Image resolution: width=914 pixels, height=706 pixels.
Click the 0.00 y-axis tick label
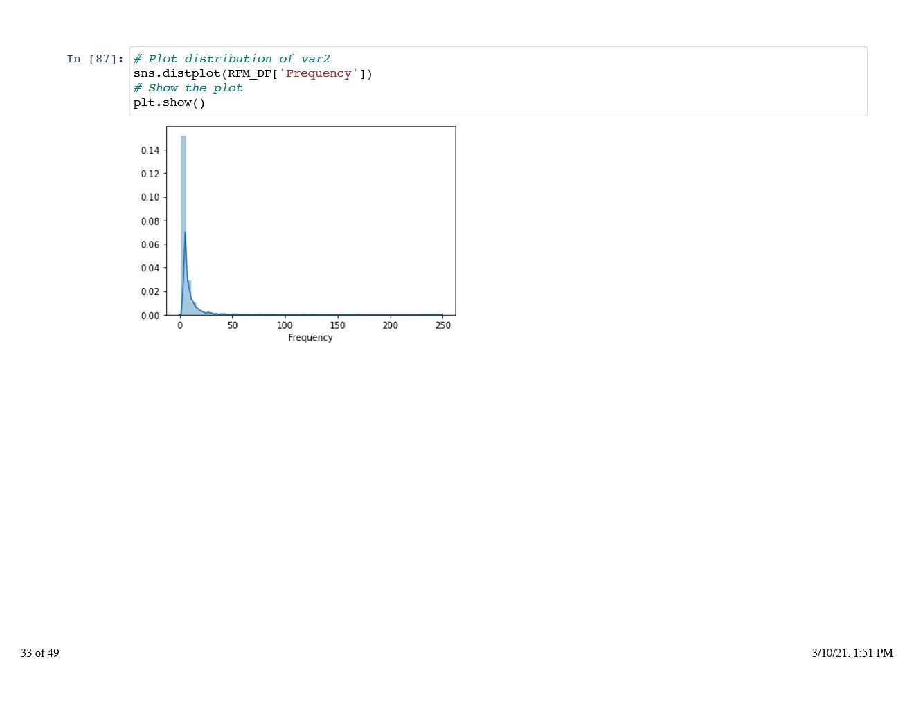(x=150, y=316)
